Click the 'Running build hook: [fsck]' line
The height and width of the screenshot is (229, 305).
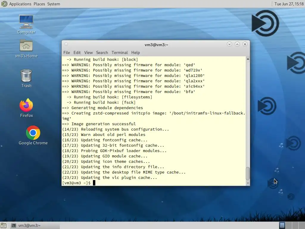click(x=101, y=103)
